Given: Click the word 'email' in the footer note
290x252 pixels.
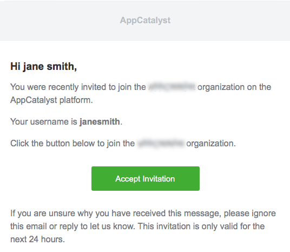Looking at the screenshot, I should (36, 226).
